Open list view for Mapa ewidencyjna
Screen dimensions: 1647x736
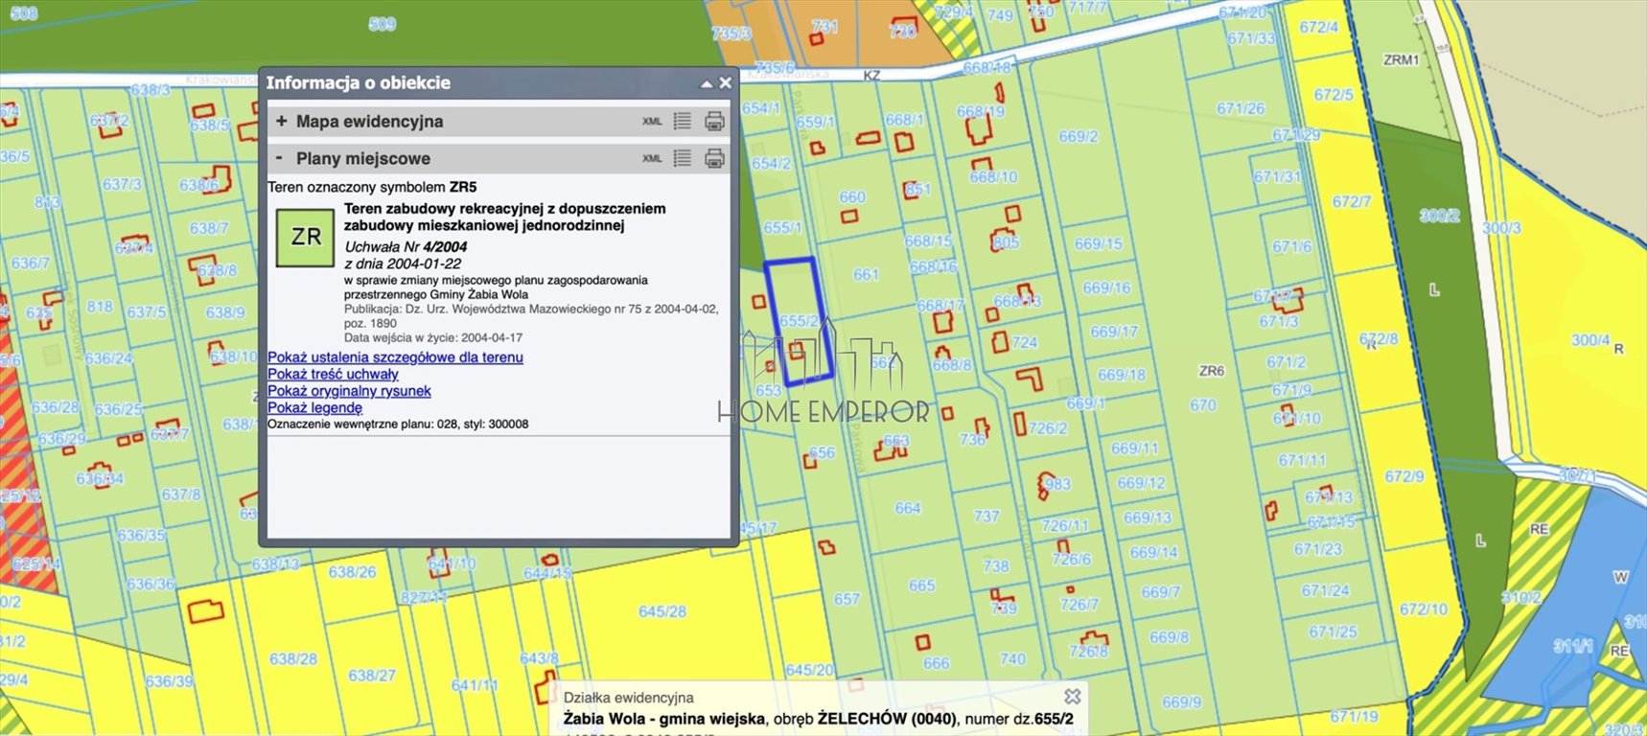[683, 121]
